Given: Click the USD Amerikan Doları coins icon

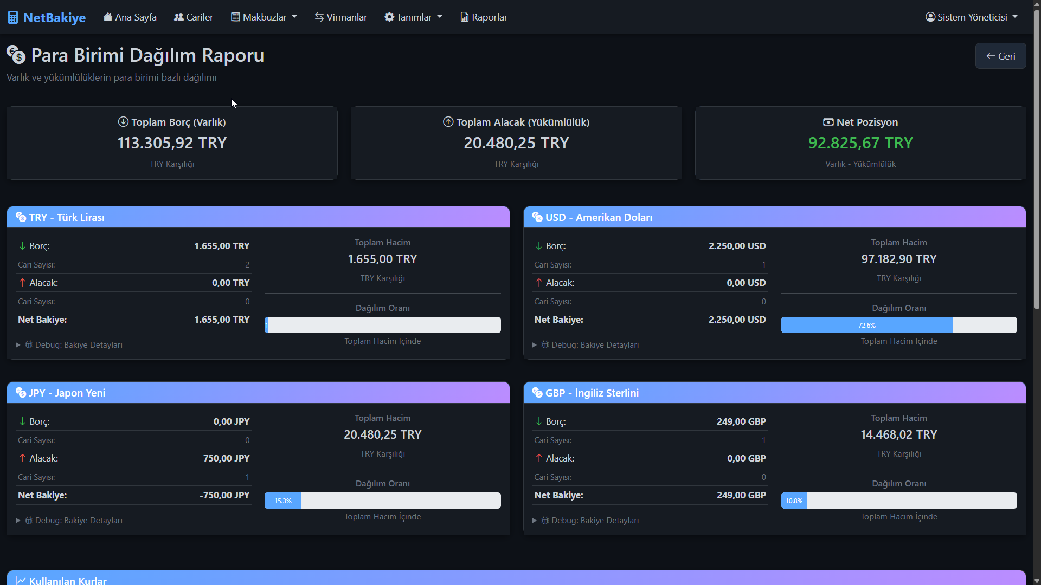Looking at the screenshot, I should (537, 217).
